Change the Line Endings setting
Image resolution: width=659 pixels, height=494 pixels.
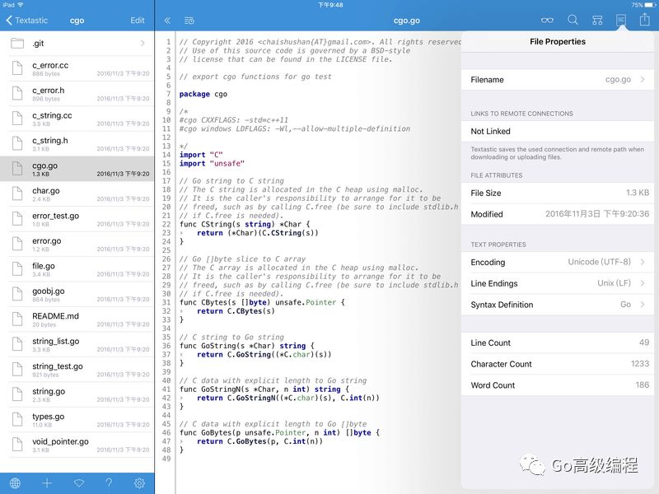[558, 283]
